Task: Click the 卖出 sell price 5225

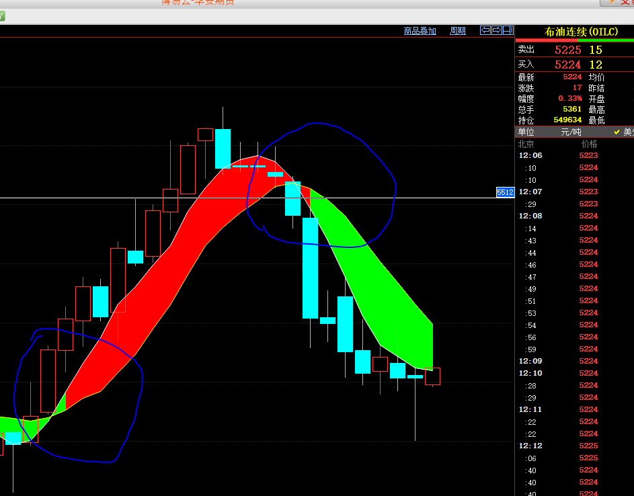Action: point(567,50)
